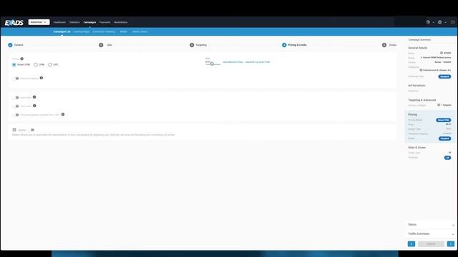
Task: Go to the Ads step label
Action: (x=109, y=45)
